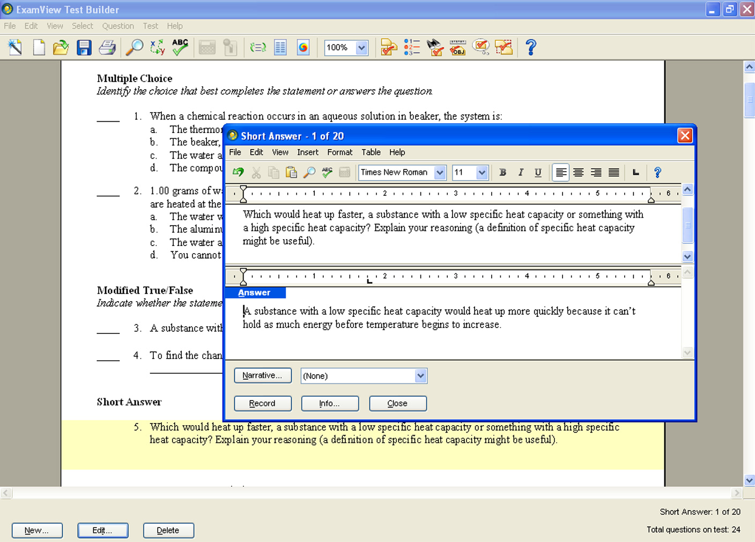Click the colorful swirl style icon
Screen dimensions: 755x542
coord(304,47)
